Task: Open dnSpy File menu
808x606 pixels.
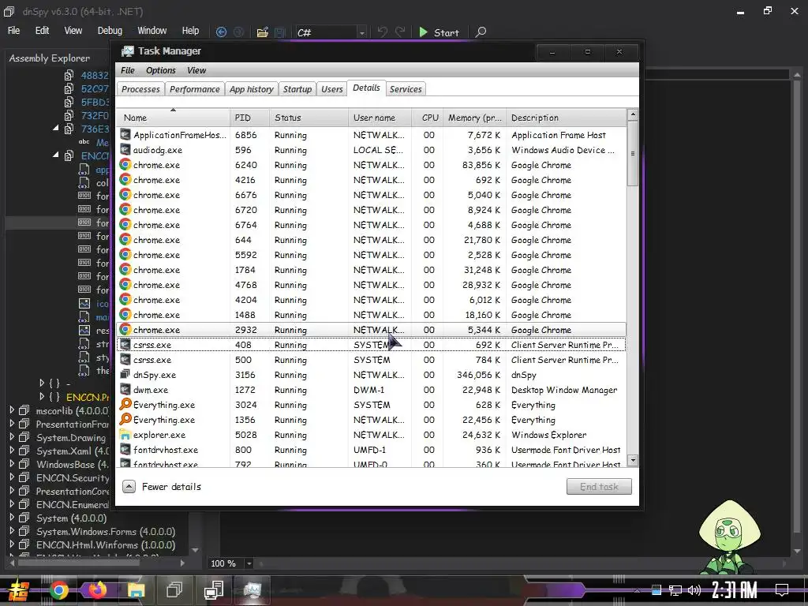Action: [14, 31]
